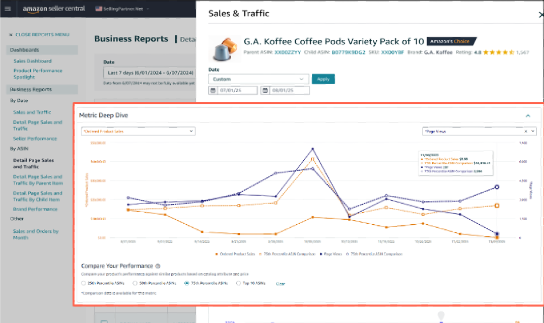
Task: Click the Amazon's Choice badge
Action: pyautogui.click(x=451, y=41)
